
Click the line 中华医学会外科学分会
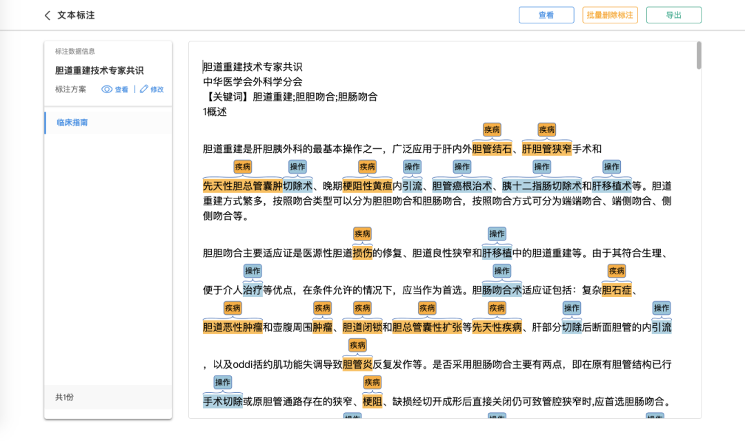tap(252, 81)
